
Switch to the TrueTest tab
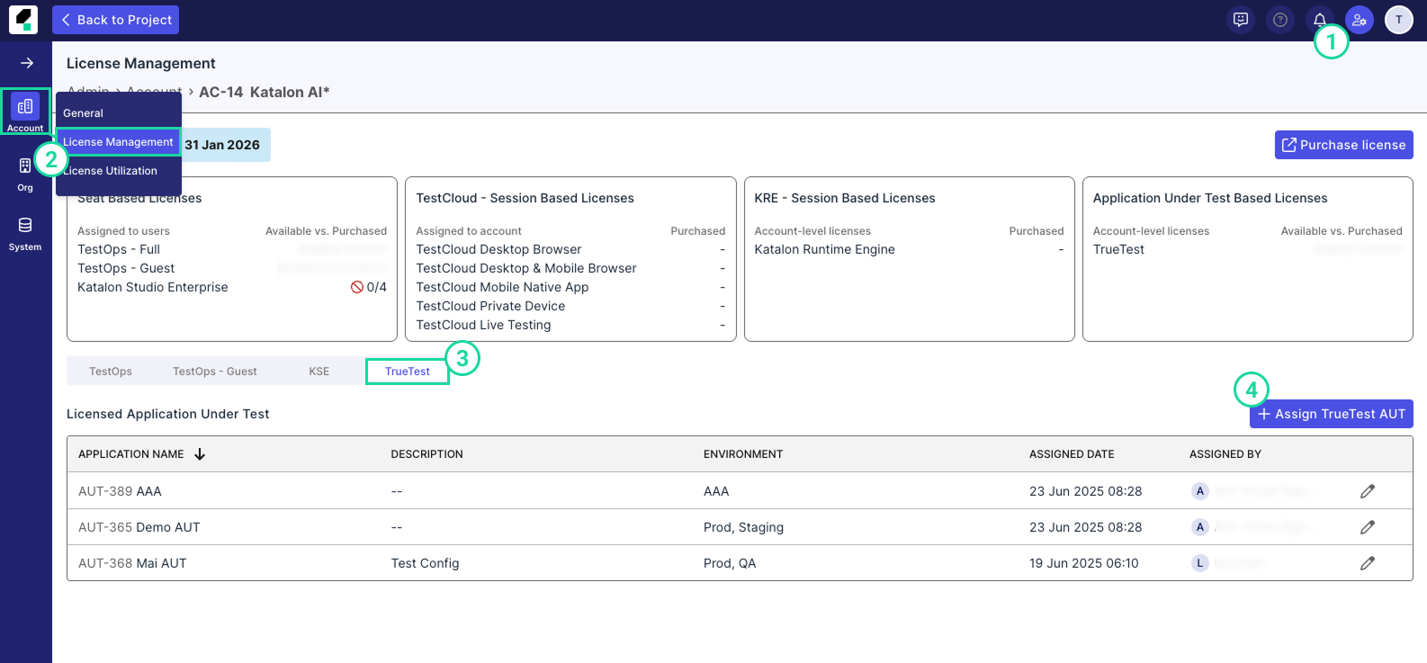408,372
